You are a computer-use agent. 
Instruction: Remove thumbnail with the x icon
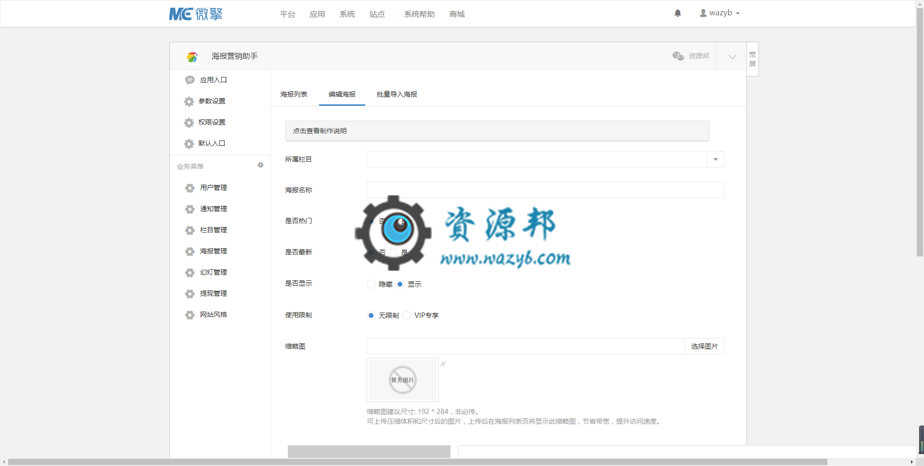(x=443, y=364)
